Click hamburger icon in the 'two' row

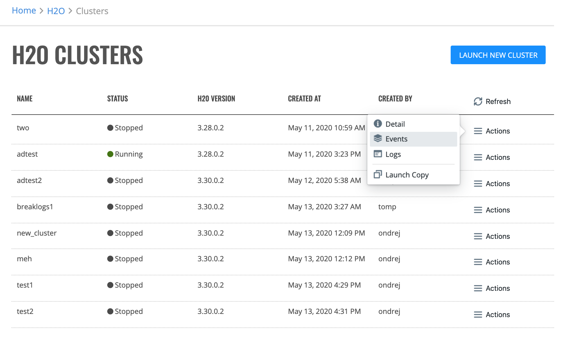pyautogui.click(x=478, y=131)
